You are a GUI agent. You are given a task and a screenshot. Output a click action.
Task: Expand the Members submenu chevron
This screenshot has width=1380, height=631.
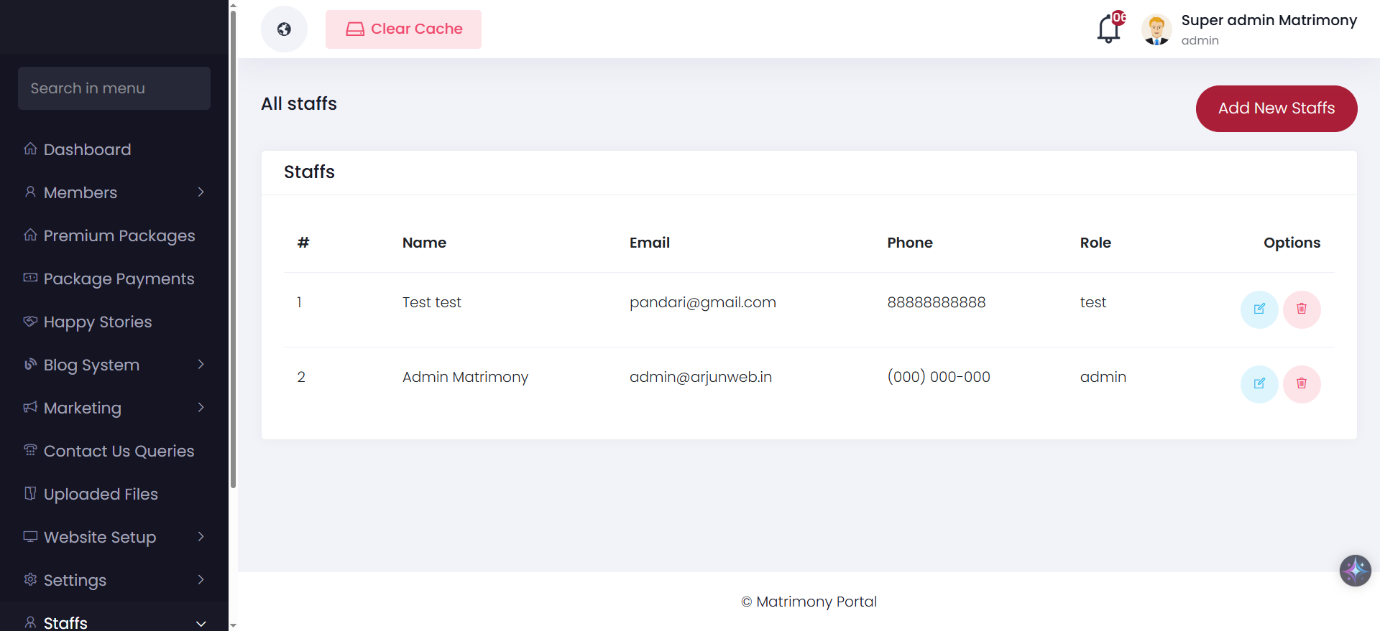[201, 192]
